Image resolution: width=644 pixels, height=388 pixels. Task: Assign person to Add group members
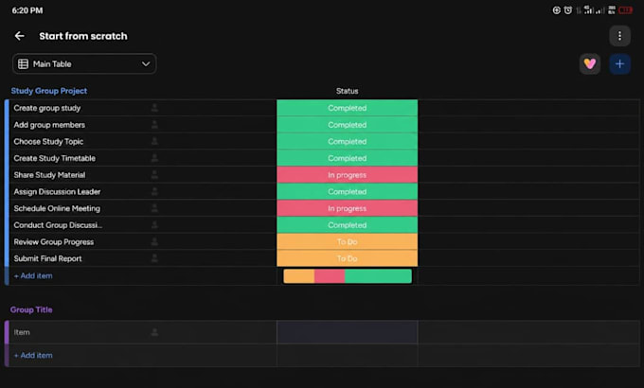[154, 125]
